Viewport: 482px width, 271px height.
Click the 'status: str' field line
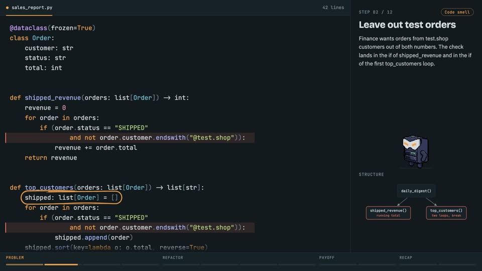click(45, 58)
